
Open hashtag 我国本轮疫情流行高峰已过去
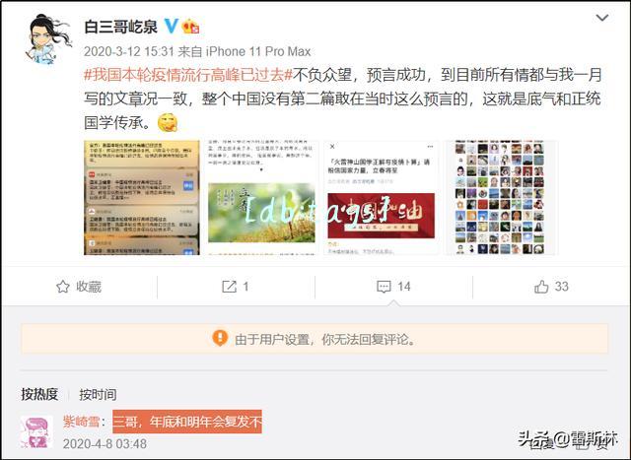tap(188, 75)
